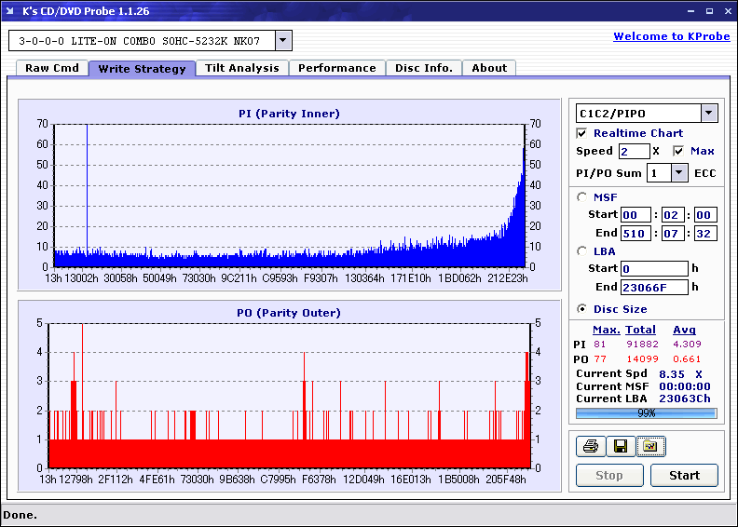
Task: Click the app icon in title bar
Action: point(11,11)
